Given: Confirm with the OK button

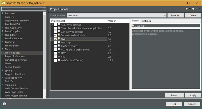Looking at the screenshot, I should click(174, 104).
